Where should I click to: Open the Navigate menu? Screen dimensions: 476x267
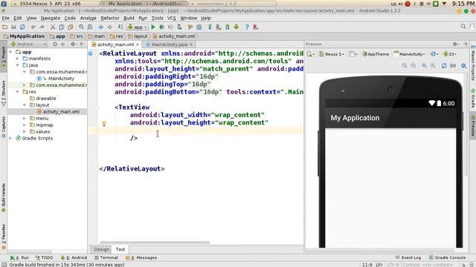tap(51, 18)
